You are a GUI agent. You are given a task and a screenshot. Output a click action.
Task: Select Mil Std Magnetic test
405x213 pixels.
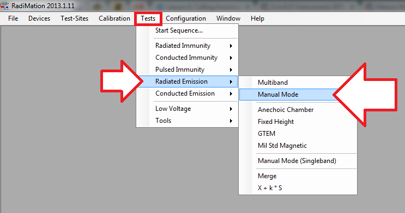tap(298, 146)
